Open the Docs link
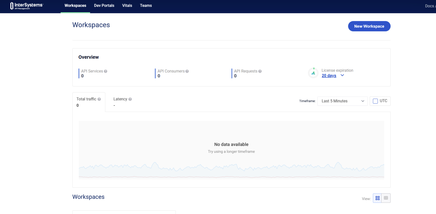The image size is (436, 214). point(429,6)
